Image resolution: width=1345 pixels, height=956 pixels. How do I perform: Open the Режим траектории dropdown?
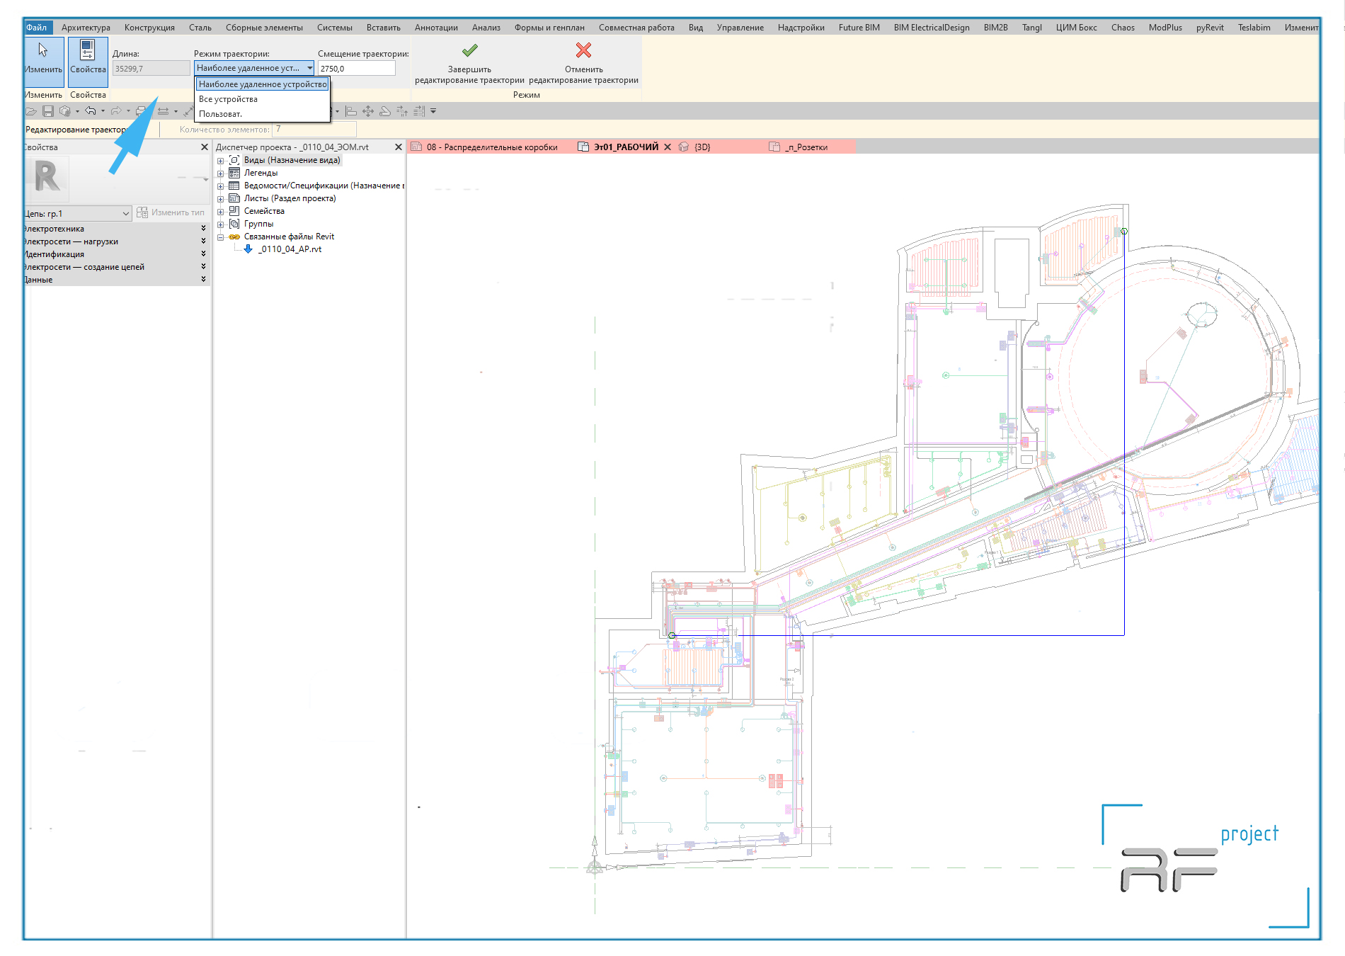click(254, 68)
